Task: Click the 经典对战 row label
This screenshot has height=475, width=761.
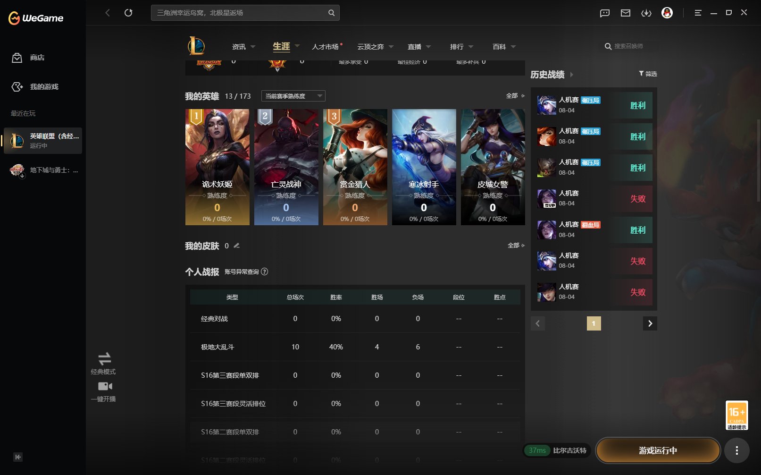Action: tap(214, 319)
